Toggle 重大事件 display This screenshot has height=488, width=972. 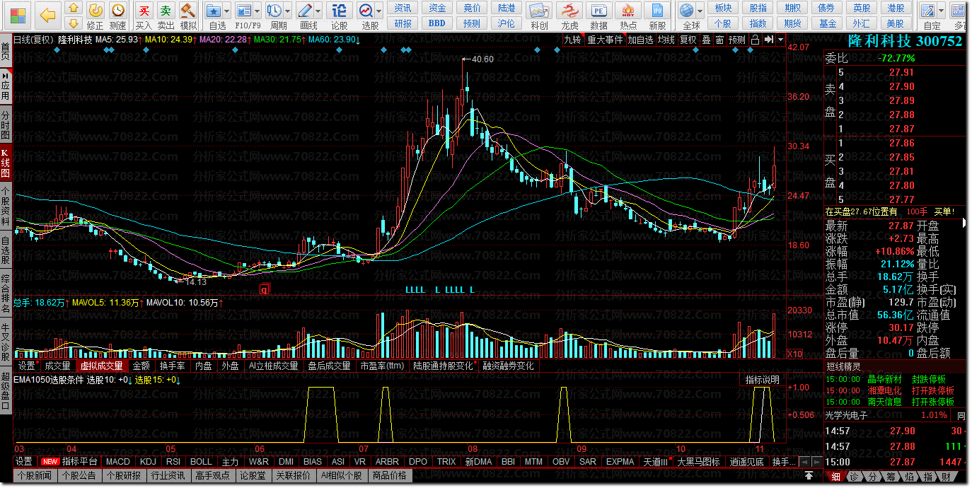(606, 40)
